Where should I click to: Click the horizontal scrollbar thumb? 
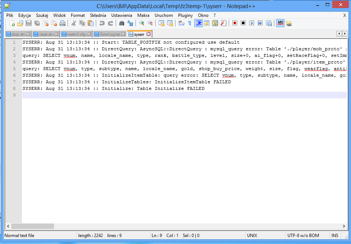(33, 226)
